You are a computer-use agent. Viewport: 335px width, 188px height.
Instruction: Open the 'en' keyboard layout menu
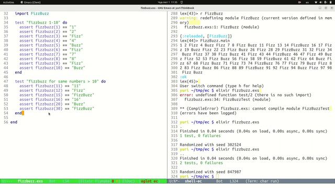307,2
